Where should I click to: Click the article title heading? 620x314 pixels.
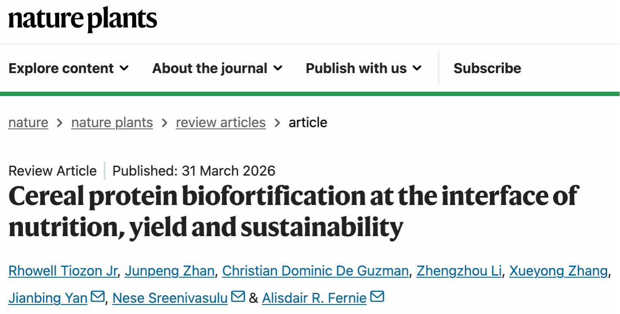click(x=292, y=212)
